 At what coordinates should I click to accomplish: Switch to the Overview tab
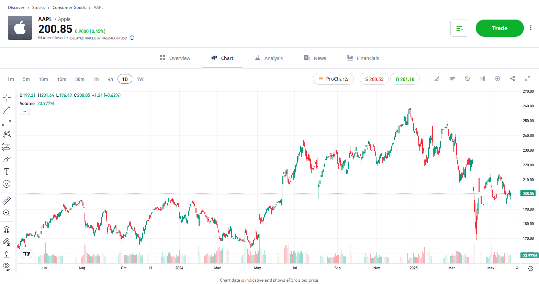(175, 58)
